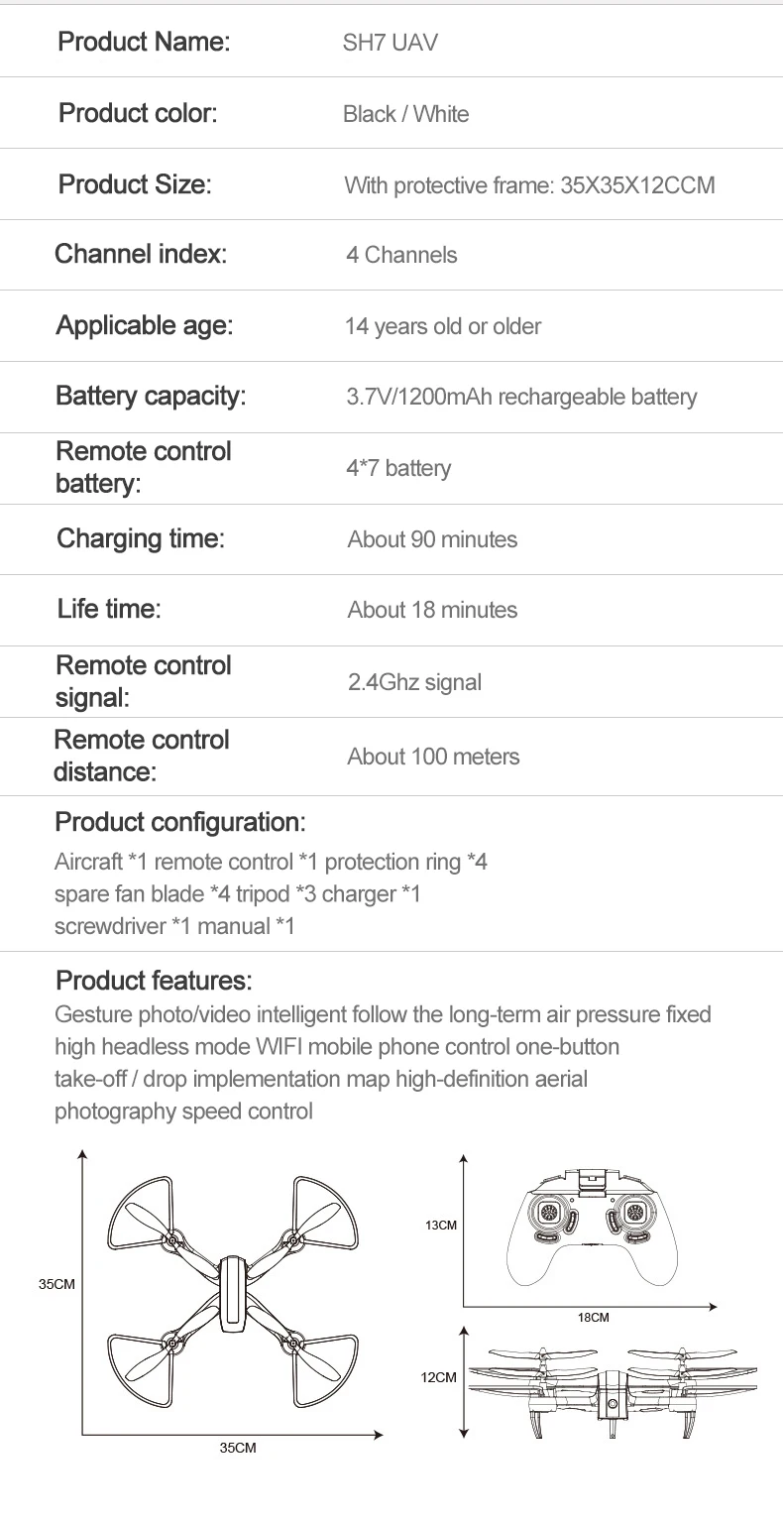Click the 18CM width label
The height and width of the screenshot is (1523, 783).
click(593, 1317)
